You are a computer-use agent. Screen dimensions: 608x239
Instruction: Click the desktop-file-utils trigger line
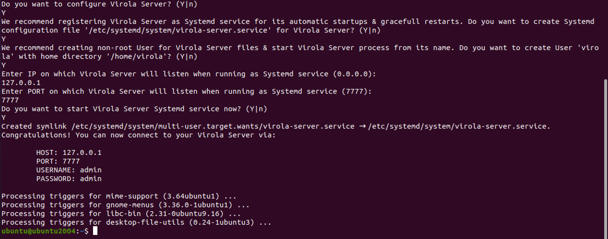pos(136,222)
